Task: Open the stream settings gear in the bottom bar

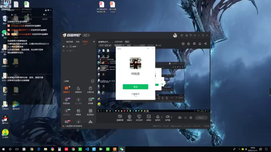Action: point(191,118)
